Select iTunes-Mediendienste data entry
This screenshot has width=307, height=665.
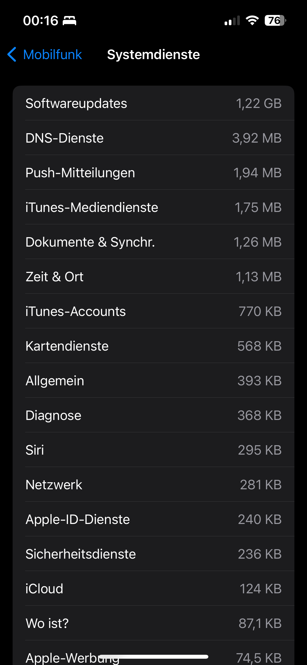[153, 207]
